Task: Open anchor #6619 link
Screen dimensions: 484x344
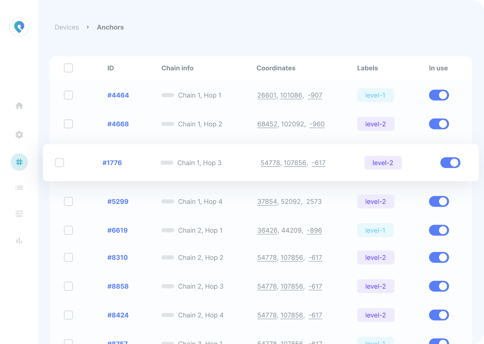Action: pos(117,230)
